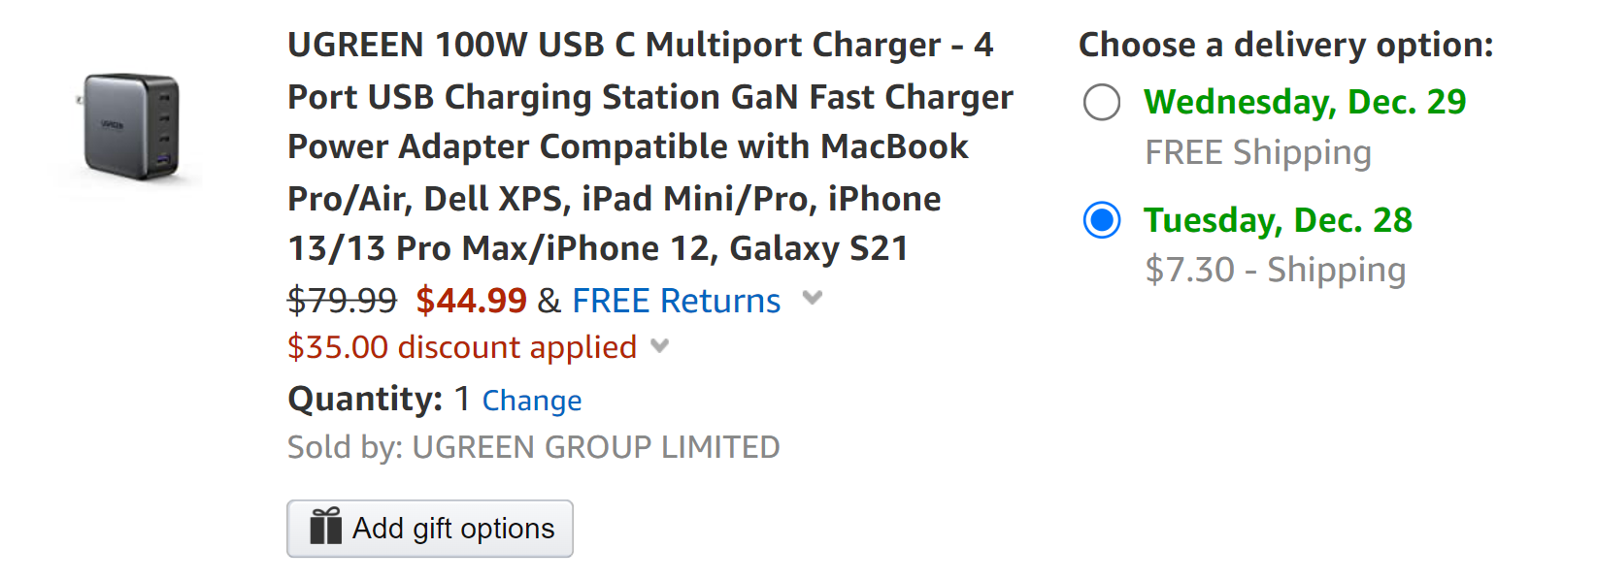Expand the FREE Returns details chevron
Viewport: 1597px width, 580px height.
tap(812, 300)
